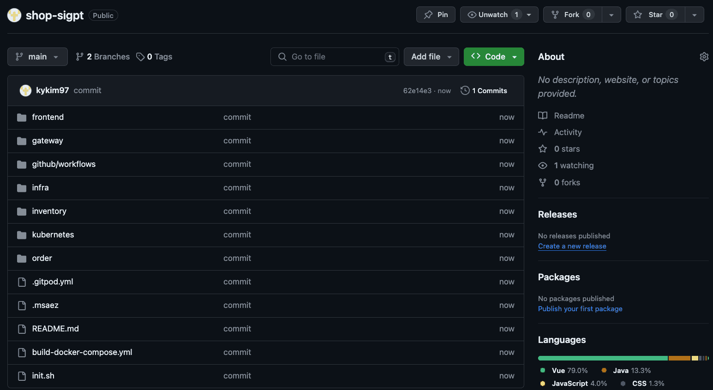
Task: Open the frontend folder icon
Action: click(22, 118)
